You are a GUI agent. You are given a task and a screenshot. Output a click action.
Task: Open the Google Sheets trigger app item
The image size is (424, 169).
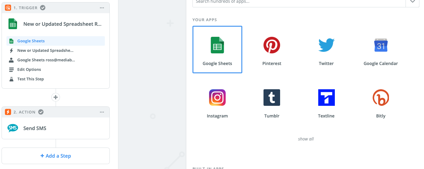[31, 41]
